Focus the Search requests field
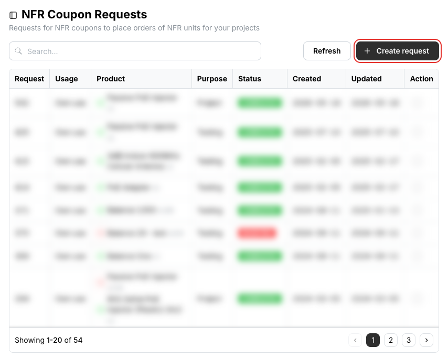The height and width of the screenshot is (359, 448). click(135, 51)
